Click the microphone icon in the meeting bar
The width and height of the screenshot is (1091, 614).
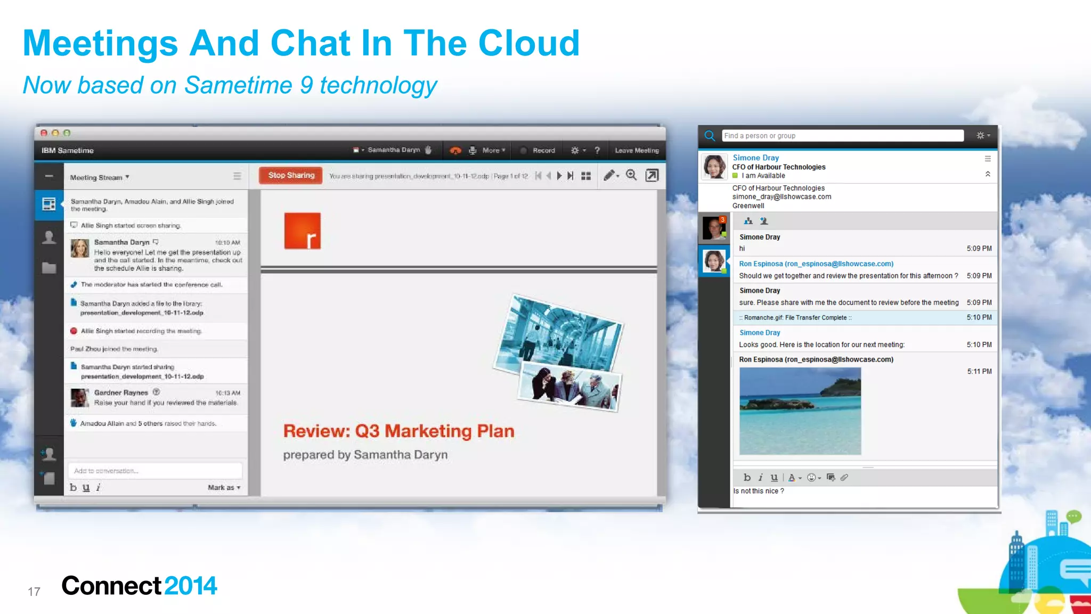473,151
